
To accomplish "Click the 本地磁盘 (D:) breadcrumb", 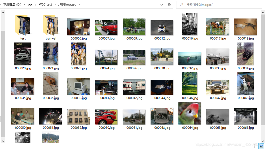I will pos(12,4).
